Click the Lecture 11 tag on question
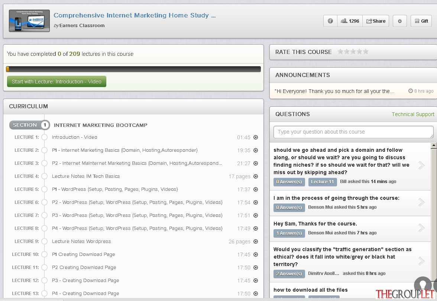 (x=323, y=182)
